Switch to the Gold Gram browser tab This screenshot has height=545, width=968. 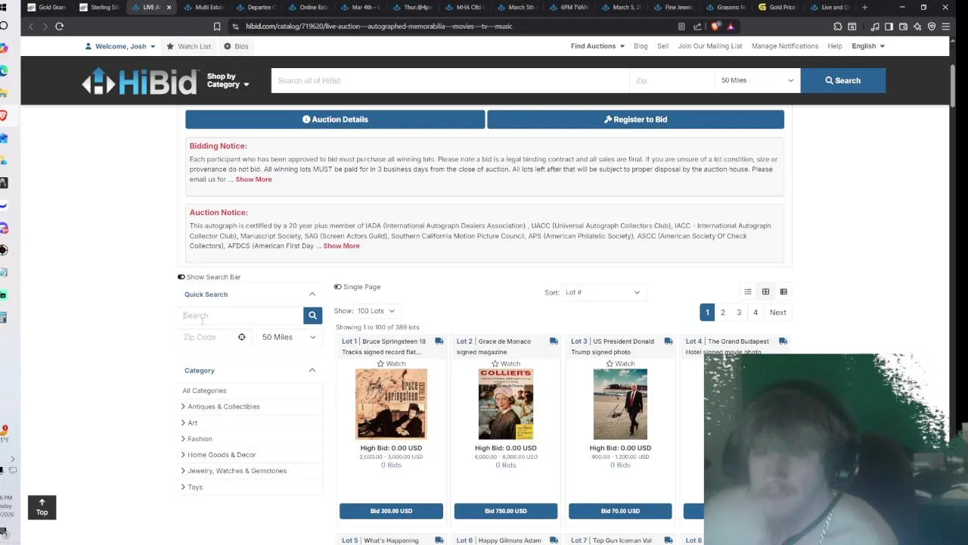tap(48, 8)
